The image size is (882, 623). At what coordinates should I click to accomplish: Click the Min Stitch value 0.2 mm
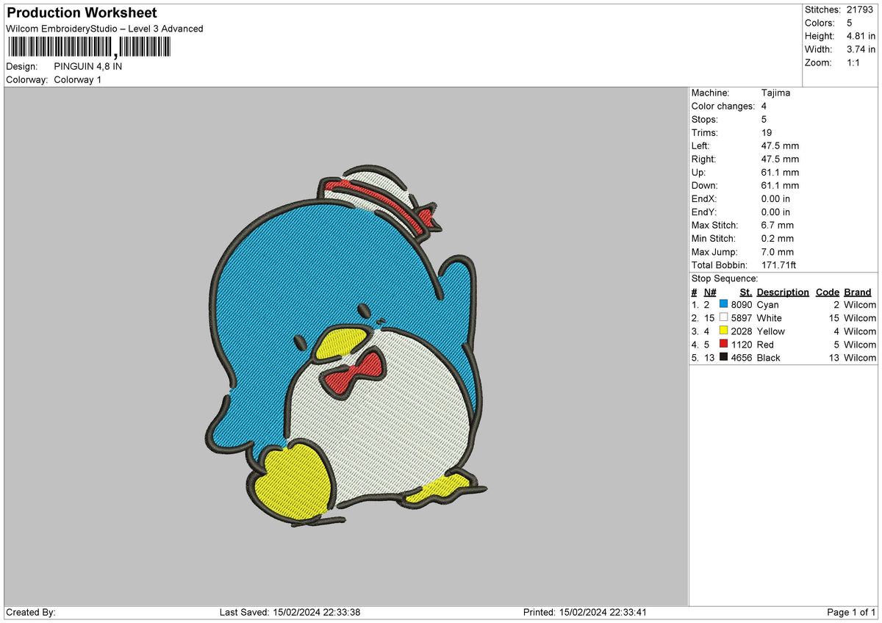778,238
